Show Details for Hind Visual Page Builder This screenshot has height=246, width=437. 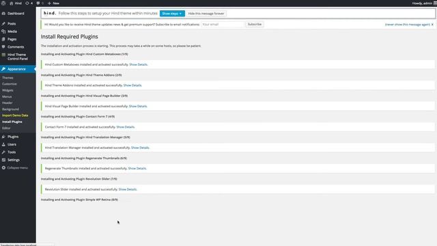(138, 107)
